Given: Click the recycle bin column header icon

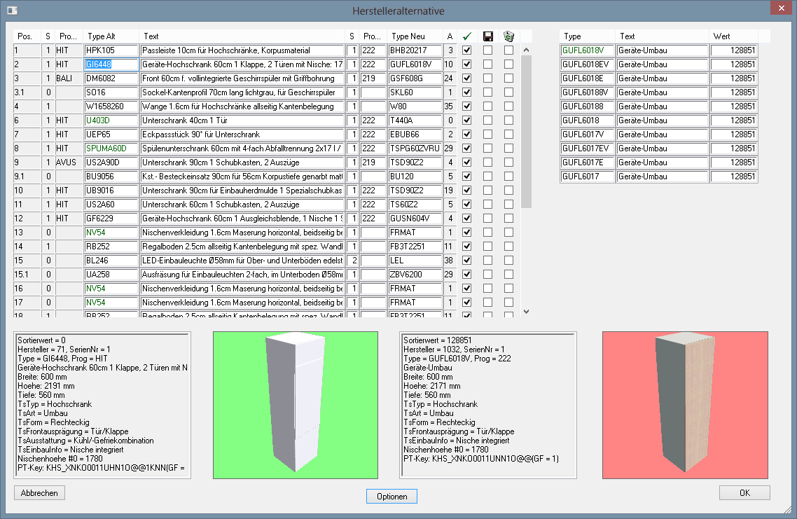Looking at the screenshot, I should click(509, 36).
